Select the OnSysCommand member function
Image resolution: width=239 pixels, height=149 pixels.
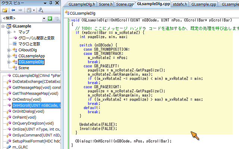[x=37, y=135]
